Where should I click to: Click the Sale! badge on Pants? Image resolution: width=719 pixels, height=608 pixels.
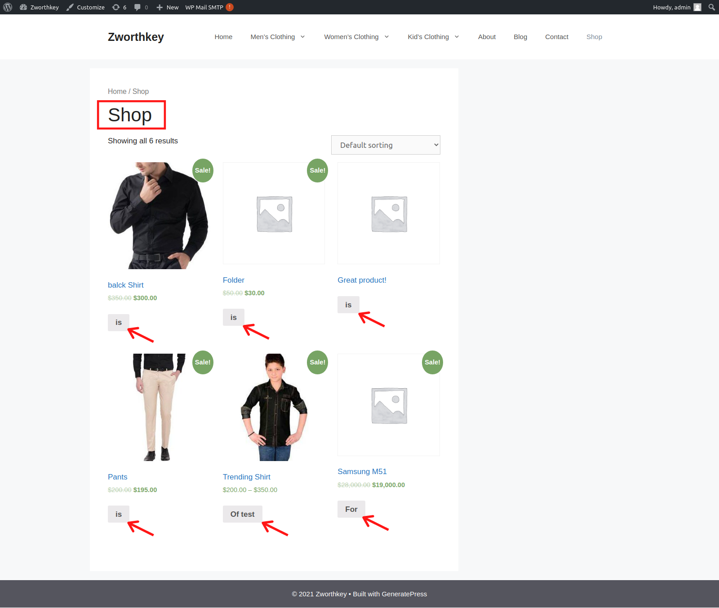(x=203, y=362)
